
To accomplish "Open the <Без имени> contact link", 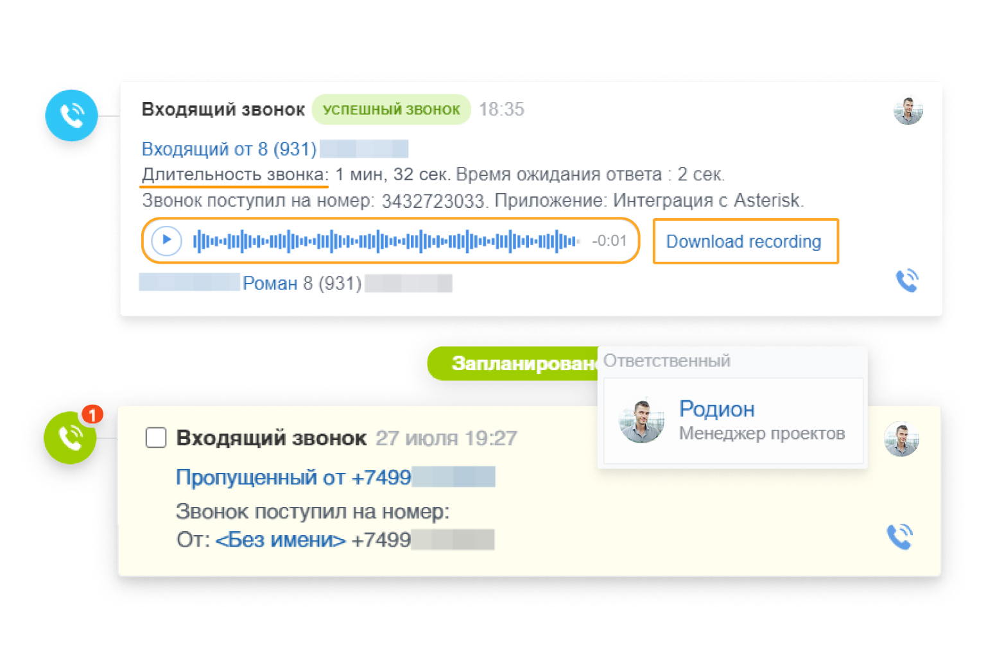I will (x=281, y=540).
